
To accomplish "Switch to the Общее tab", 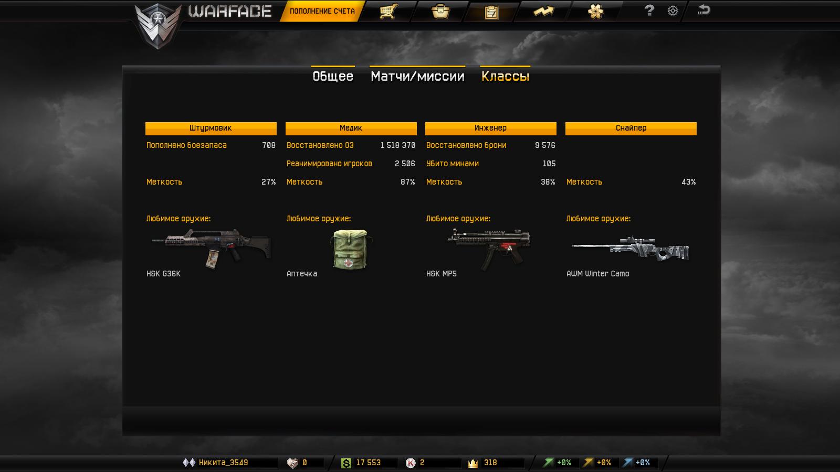I will 333,76.
